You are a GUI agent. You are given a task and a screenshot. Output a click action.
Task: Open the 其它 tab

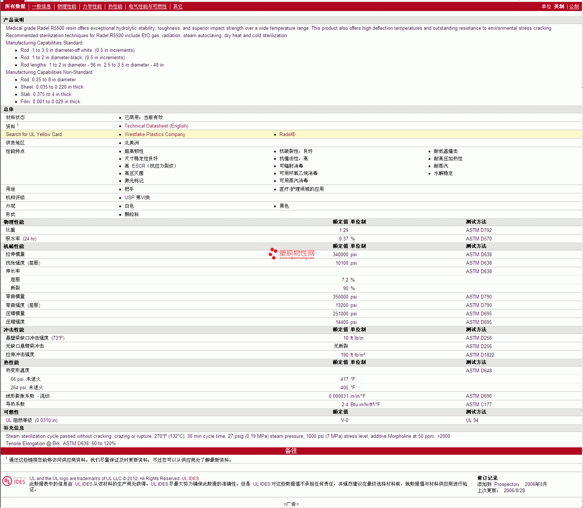click(x=178, y=6)
